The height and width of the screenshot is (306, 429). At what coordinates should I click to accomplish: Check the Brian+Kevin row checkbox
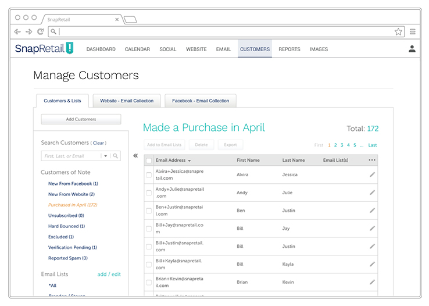[149, 283]
